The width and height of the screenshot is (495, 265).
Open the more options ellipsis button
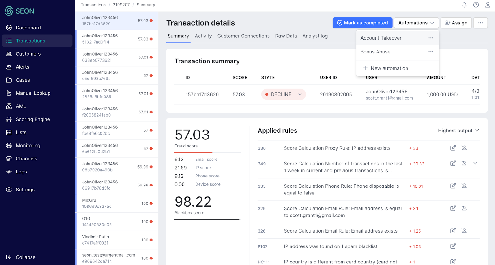tap(480, 23)
